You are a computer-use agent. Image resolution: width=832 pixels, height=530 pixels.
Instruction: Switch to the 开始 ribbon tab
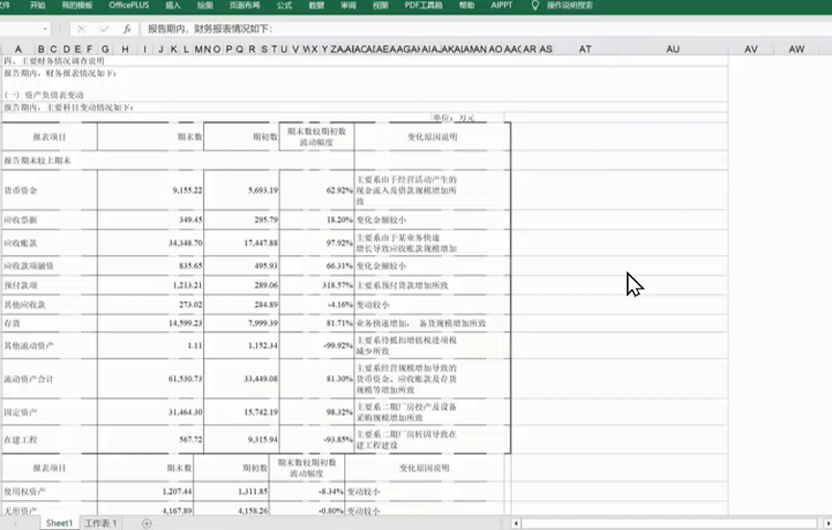38,6
